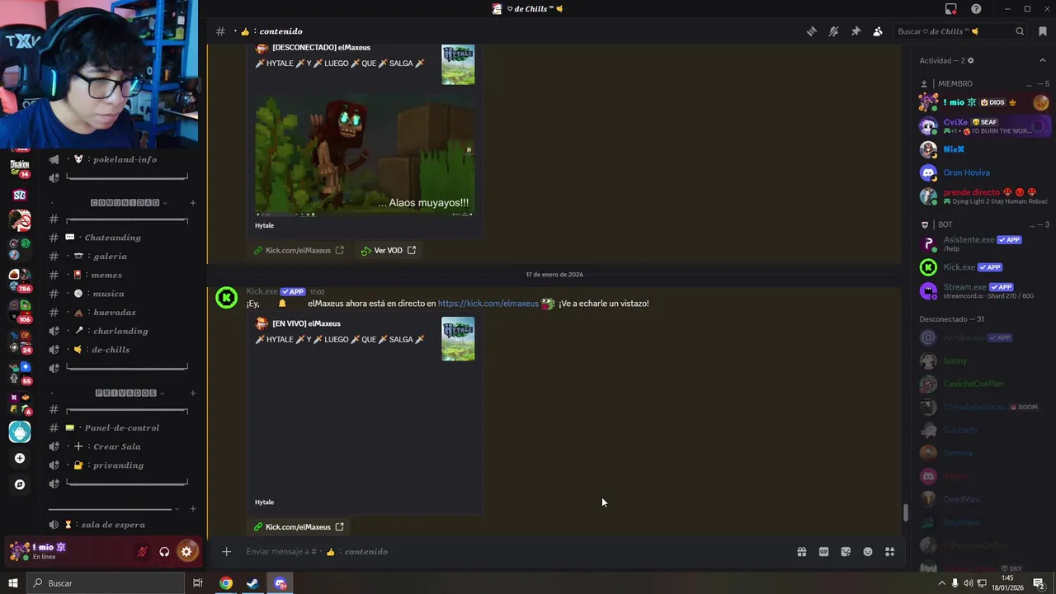
Task: Open the emoji picker icon
Action: pos(868,552)
